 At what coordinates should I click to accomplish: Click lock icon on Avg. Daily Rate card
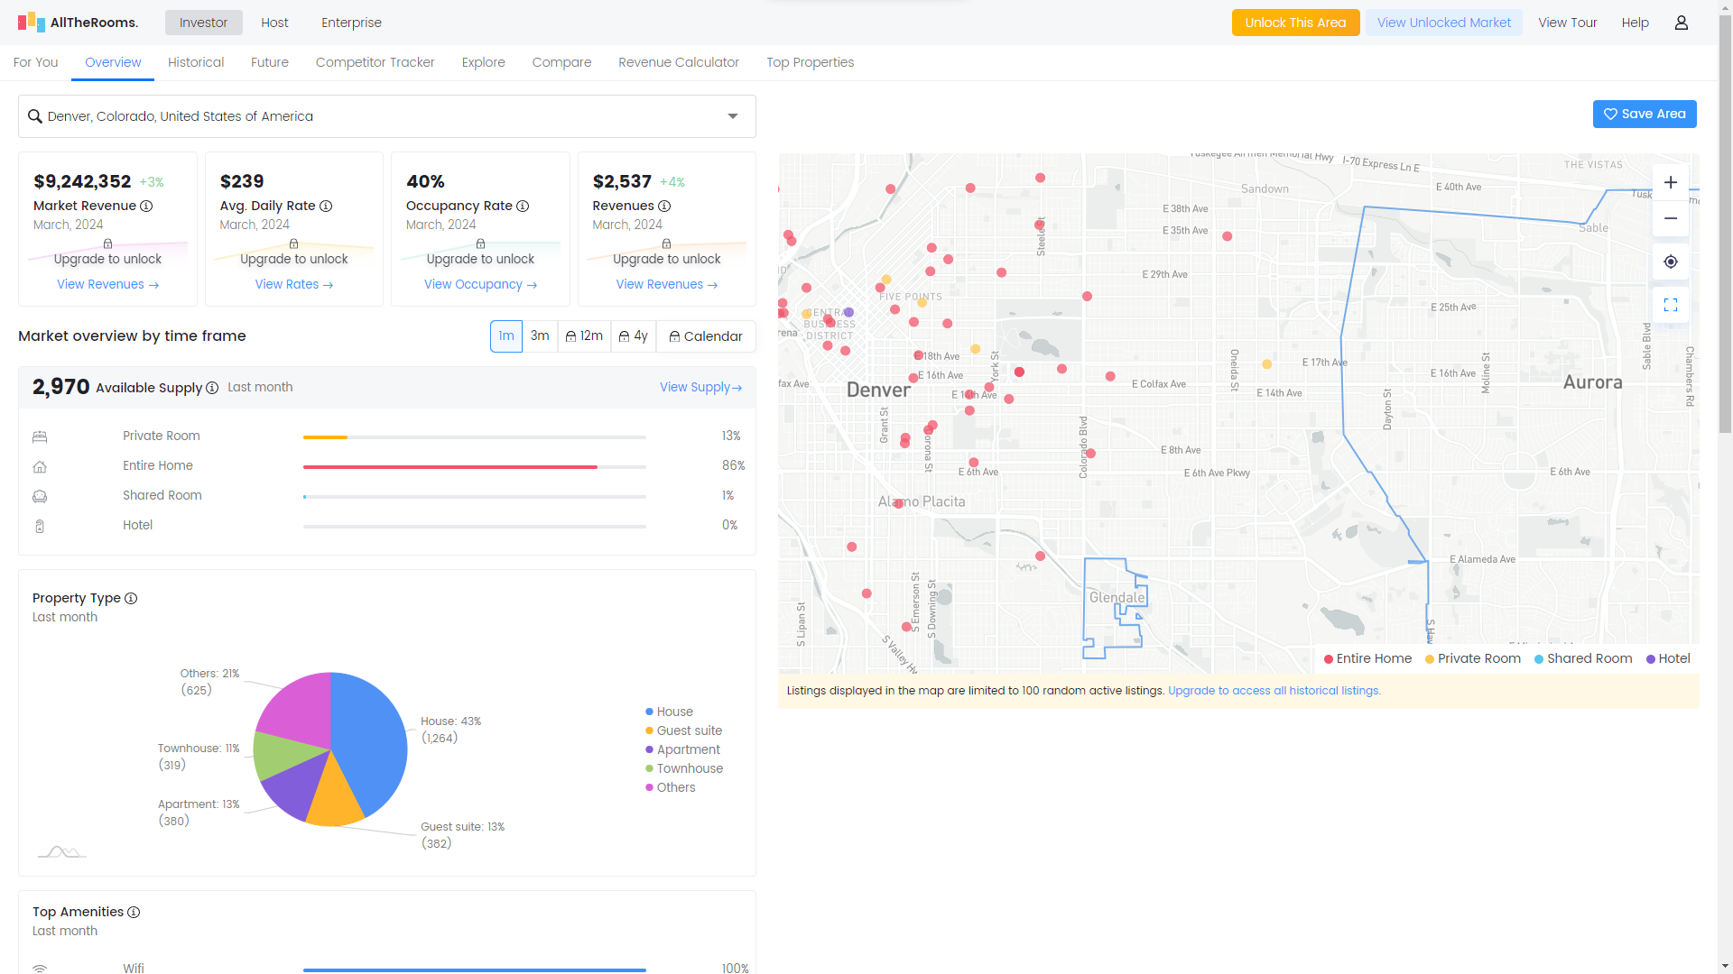(x=293, y=243)
